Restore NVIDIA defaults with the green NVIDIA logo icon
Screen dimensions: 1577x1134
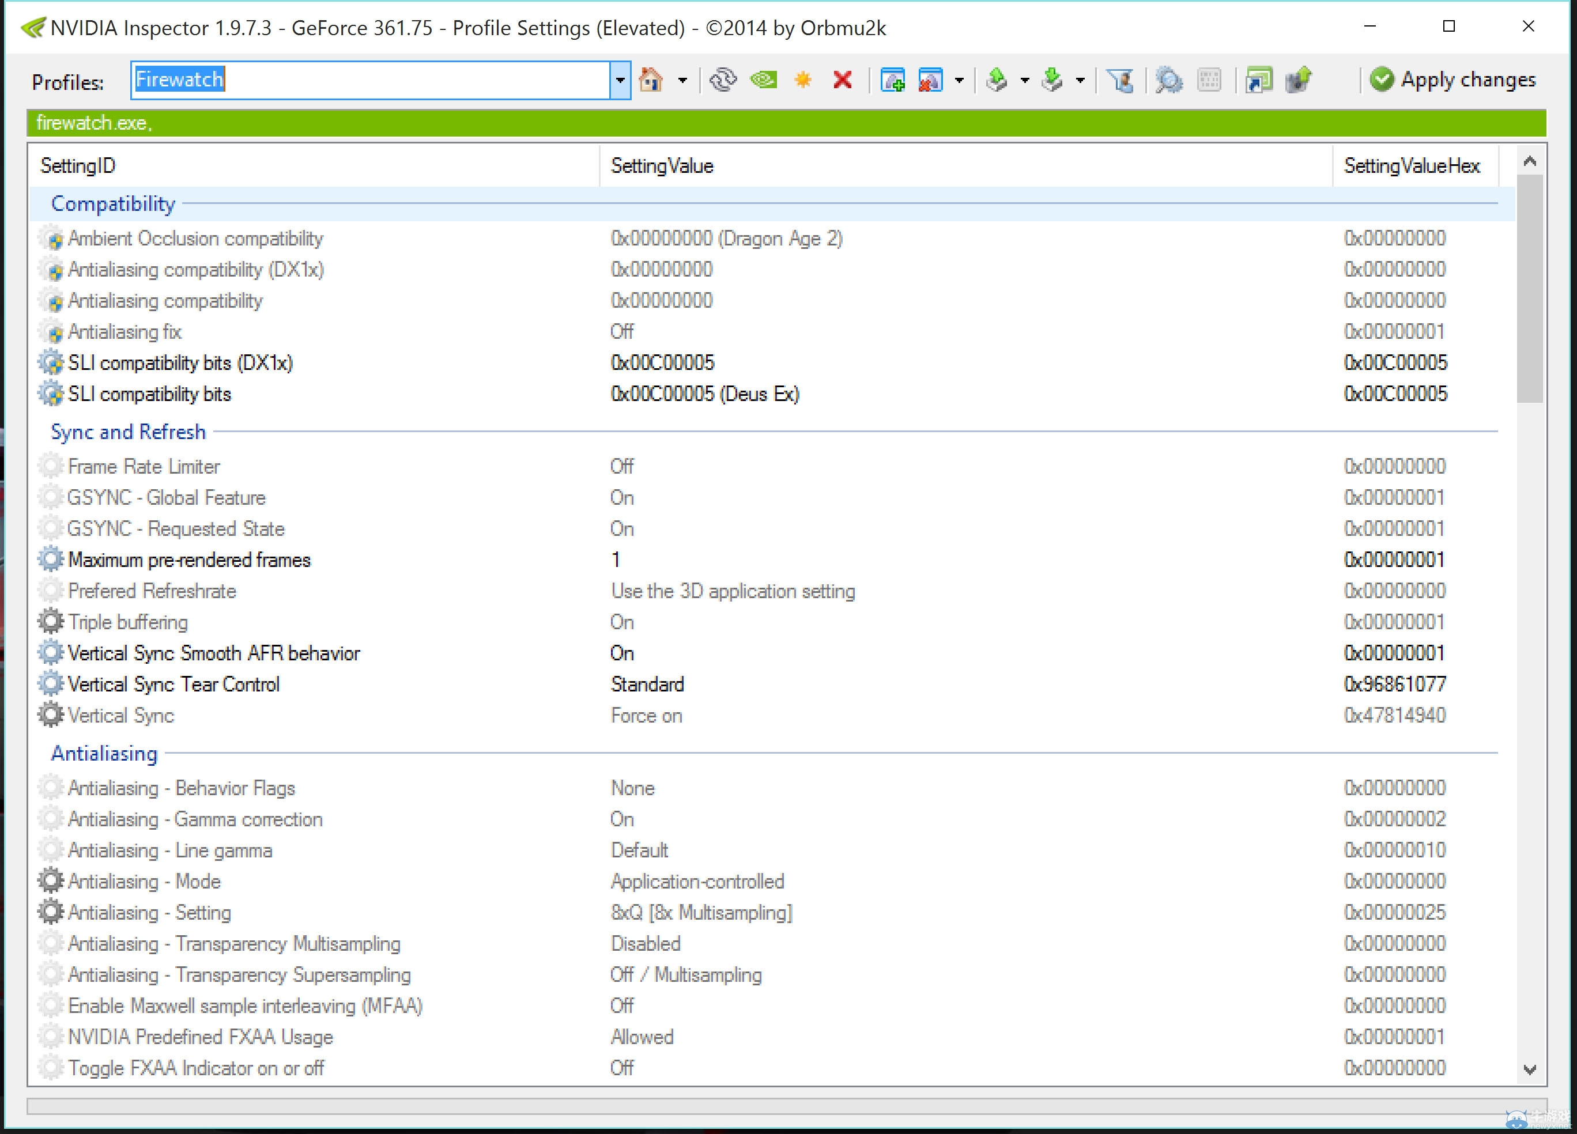pyautogui.click(x=764, y=80)
